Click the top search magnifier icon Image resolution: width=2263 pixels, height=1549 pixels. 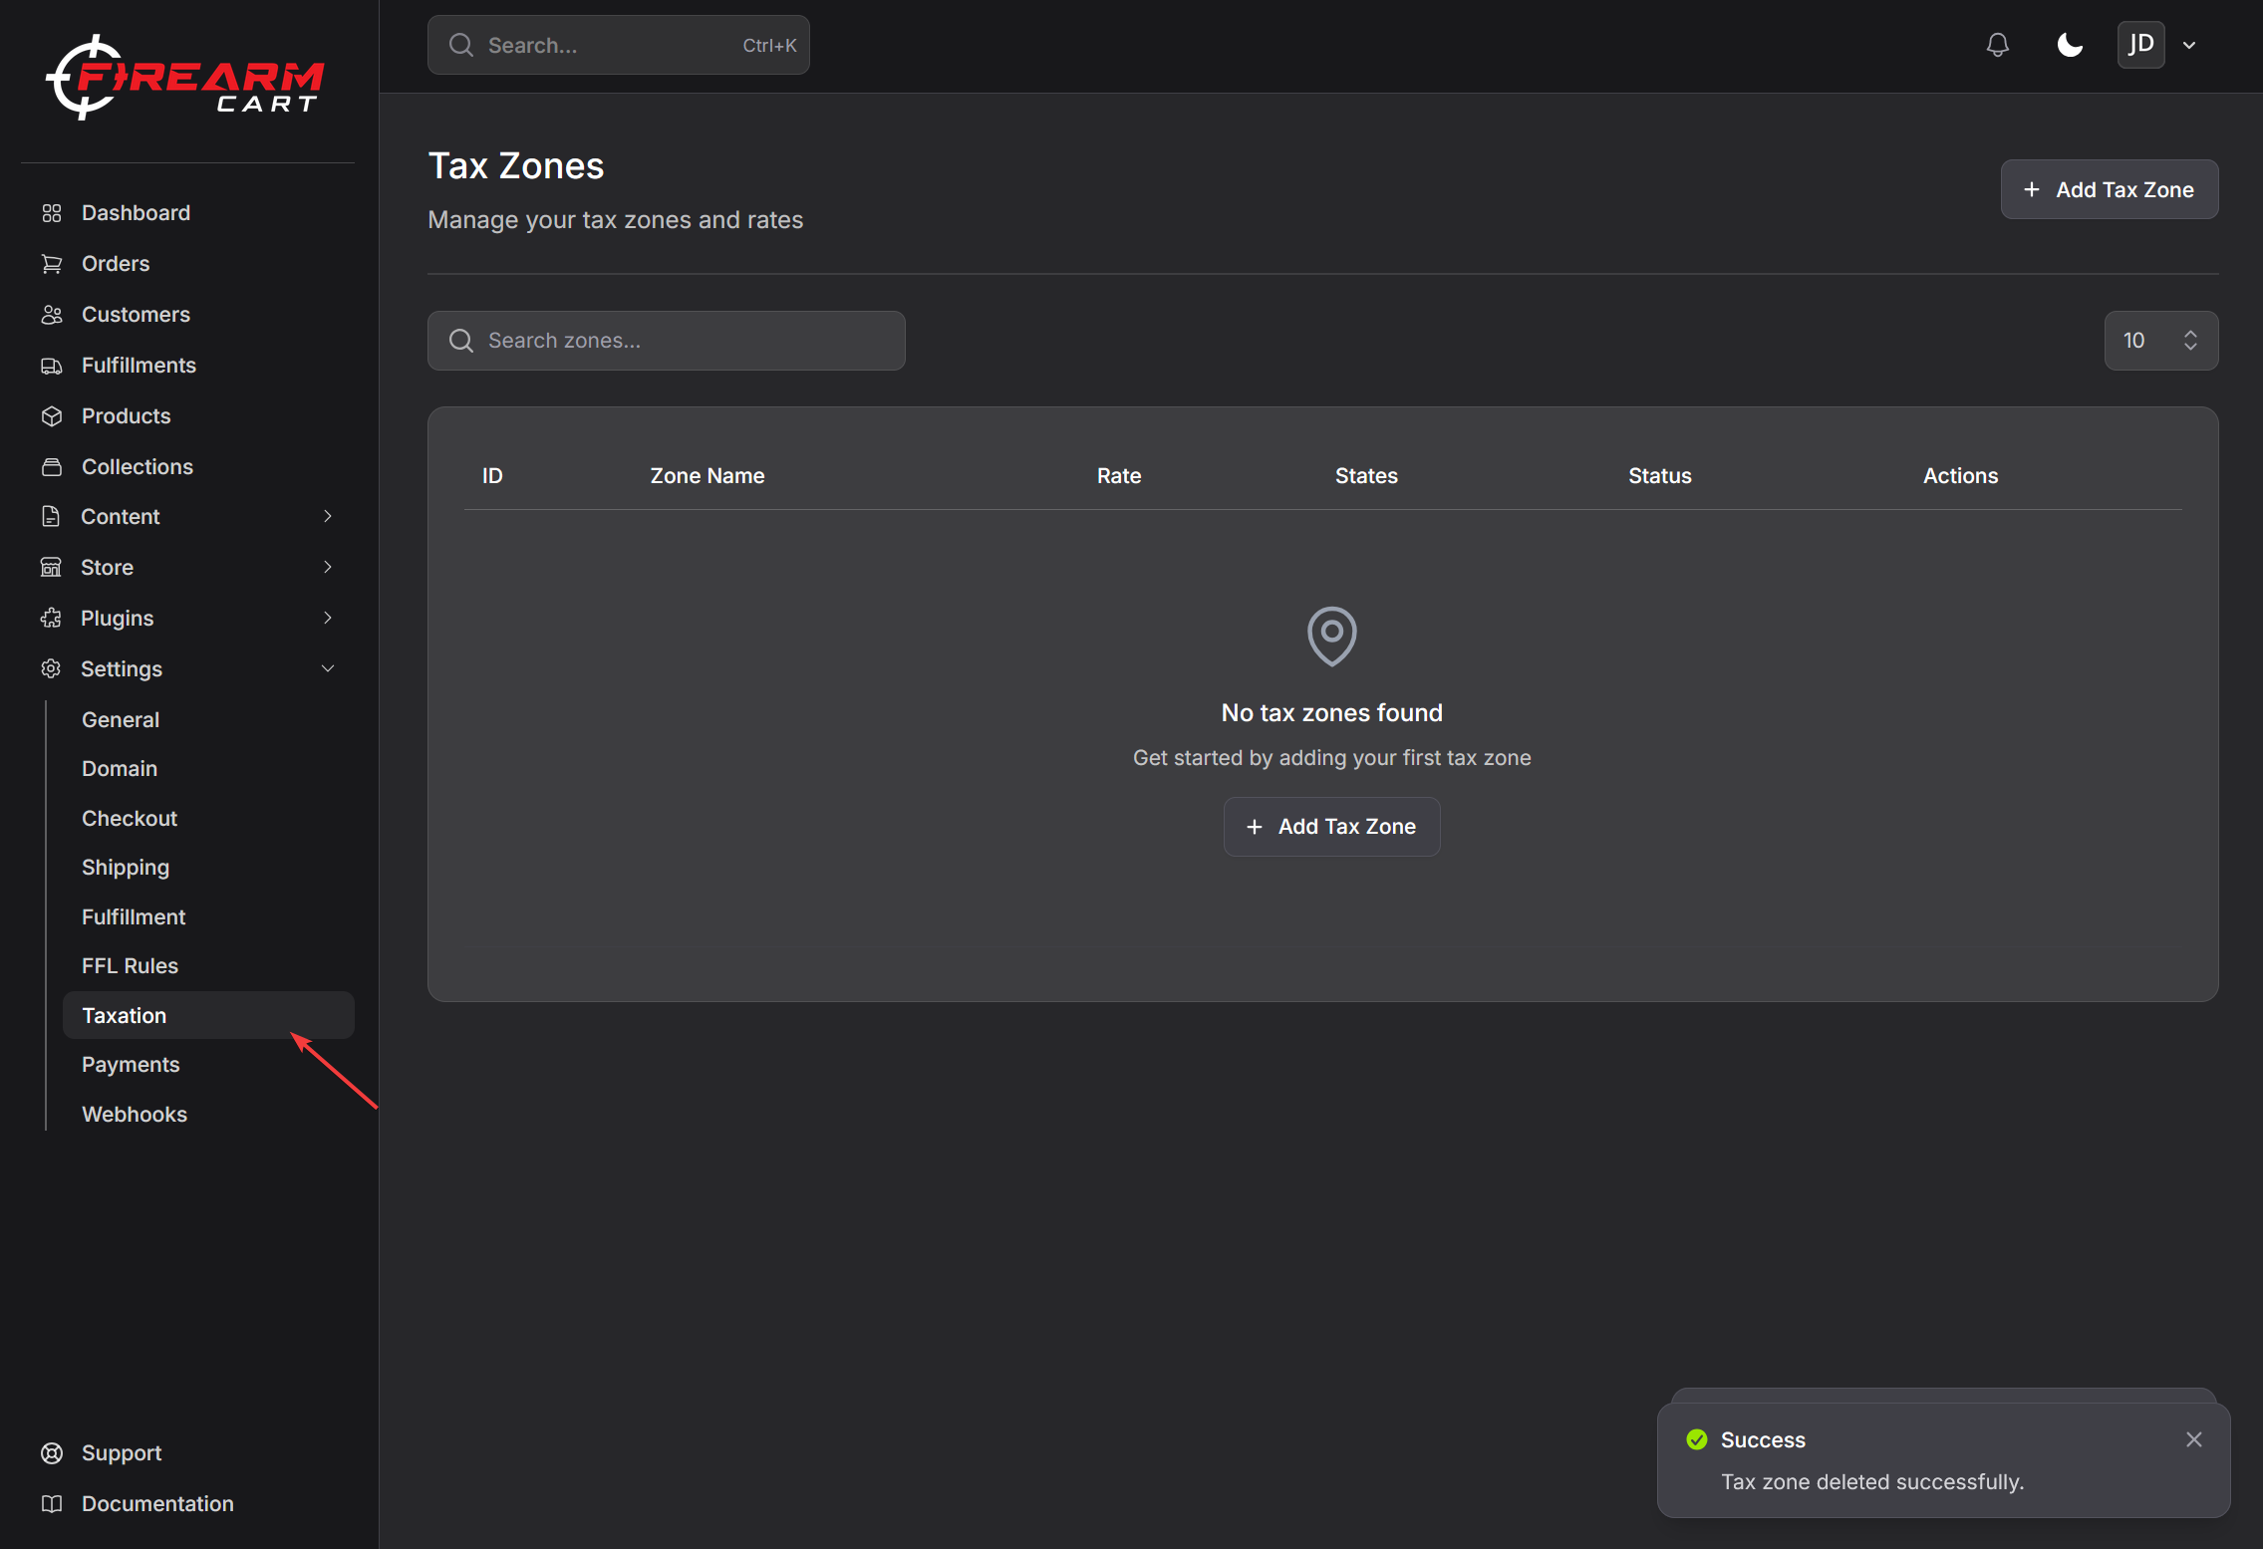pyautogui.click(x=460, y=45)
